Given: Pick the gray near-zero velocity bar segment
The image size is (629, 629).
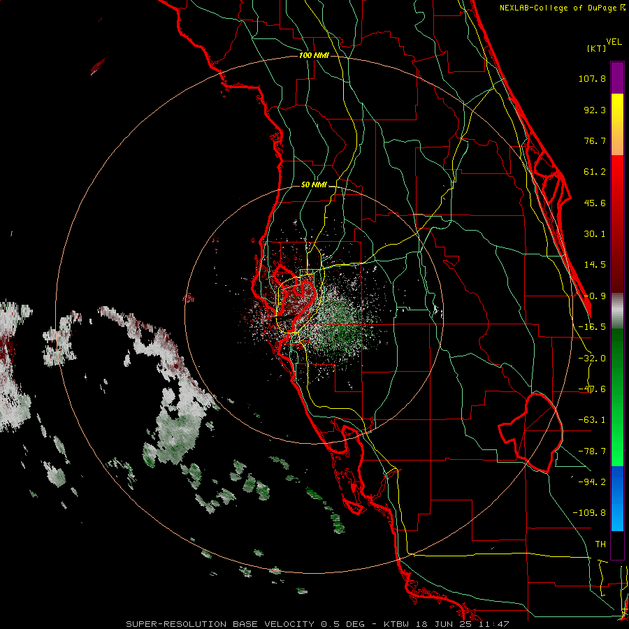Looking at the screenshot, I should pyautogui.click(x=617, y=310).
